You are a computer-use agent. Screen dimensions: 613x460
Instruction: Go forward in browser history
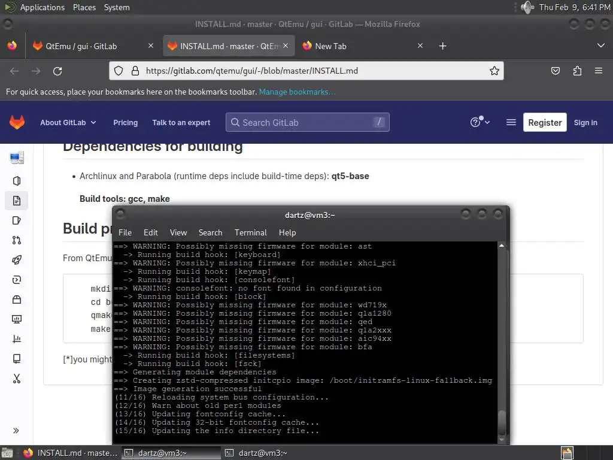(36, 71)
